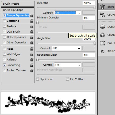Enable the Scattering checkbox
This screenshot has height=115, width=115.
(4, 21)
